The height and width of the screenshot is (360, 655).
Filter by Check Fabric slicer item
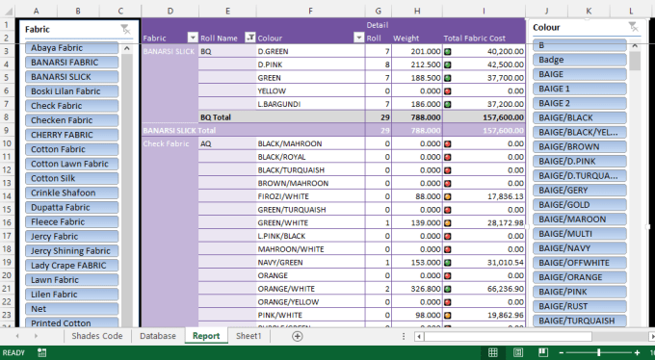coord(71,106)
